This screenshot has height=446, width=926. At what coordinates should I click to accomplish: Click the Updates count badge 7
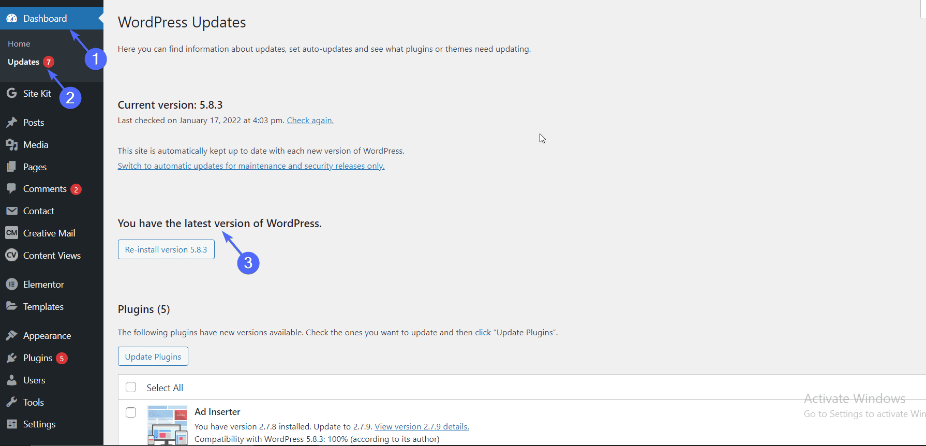[x=49, y=62]
